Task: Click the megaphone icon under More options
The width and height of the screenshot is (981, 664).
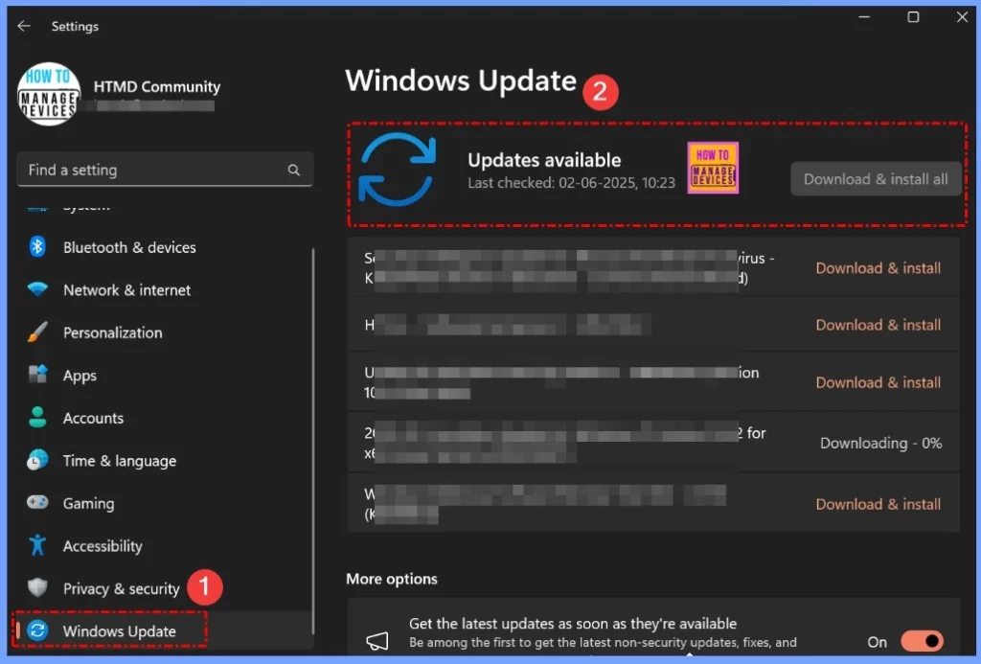Action: [x=377, y=640]
